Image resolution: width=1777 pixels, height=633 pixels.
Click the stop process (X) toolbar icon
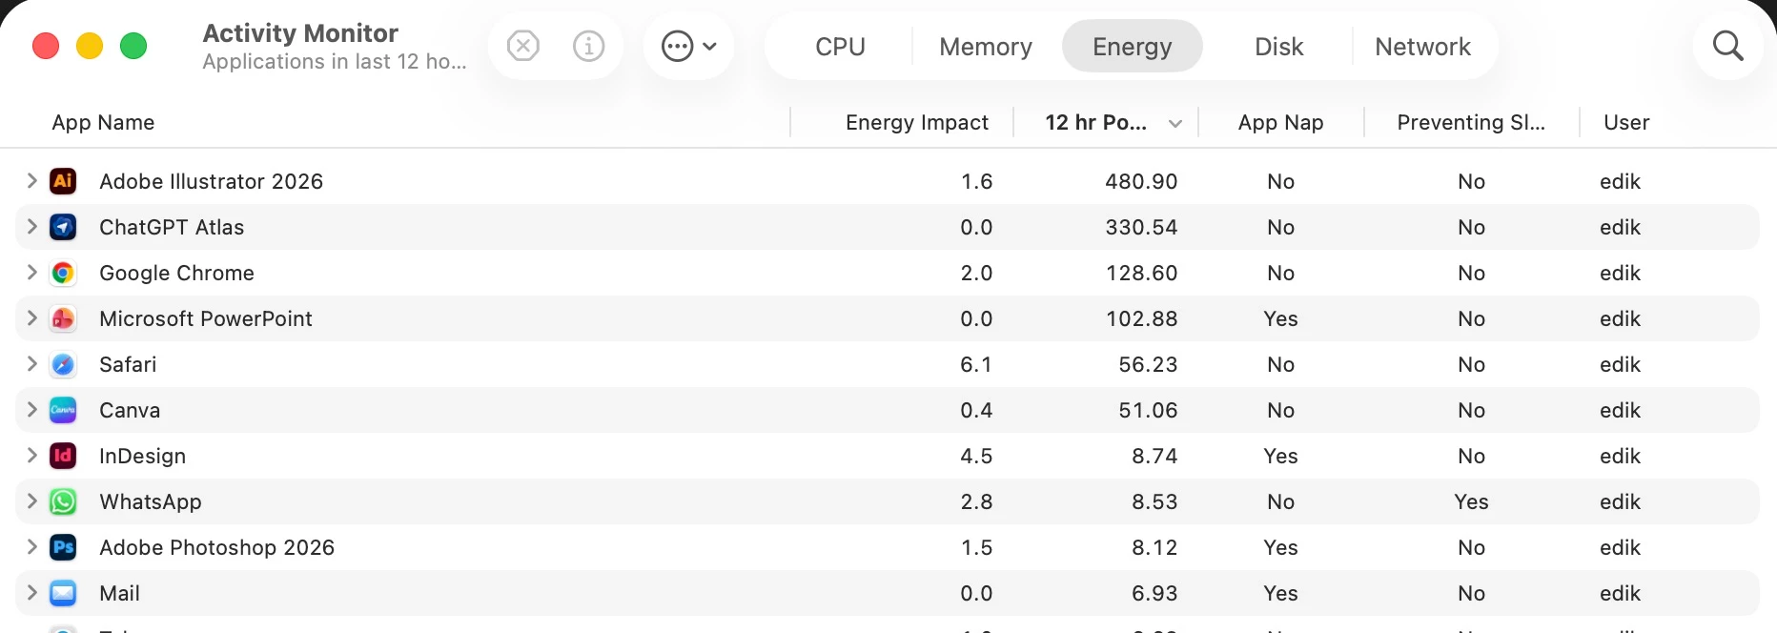click(x=523, y=46)
